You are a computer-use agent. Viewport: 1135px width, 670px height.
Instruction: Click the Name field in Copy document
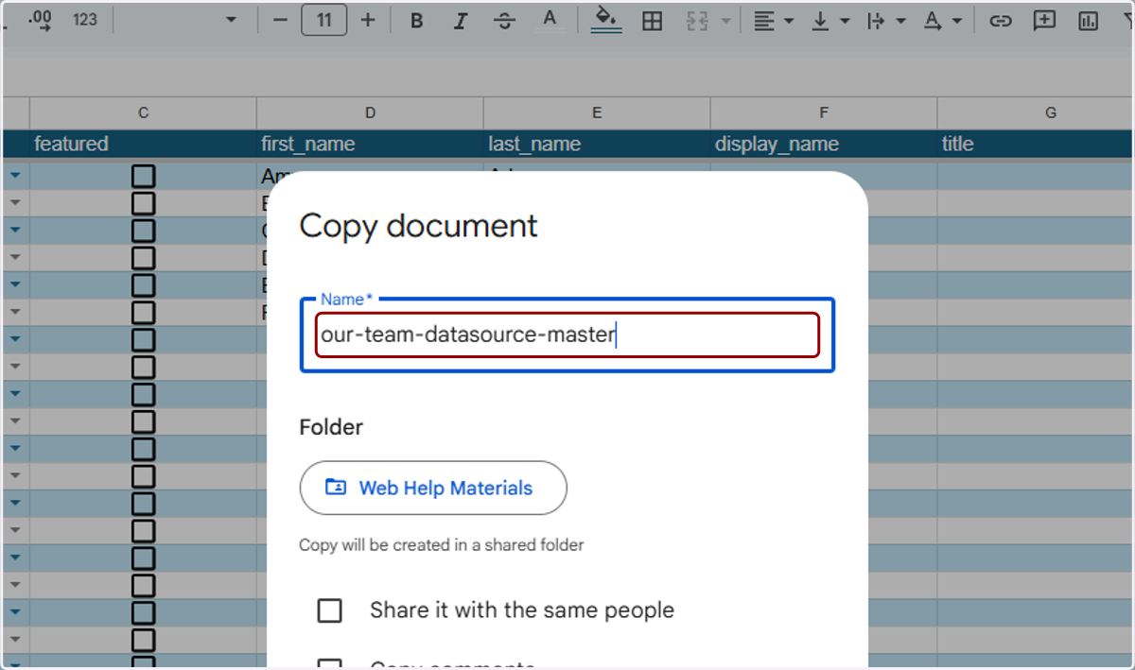[567, 335]
